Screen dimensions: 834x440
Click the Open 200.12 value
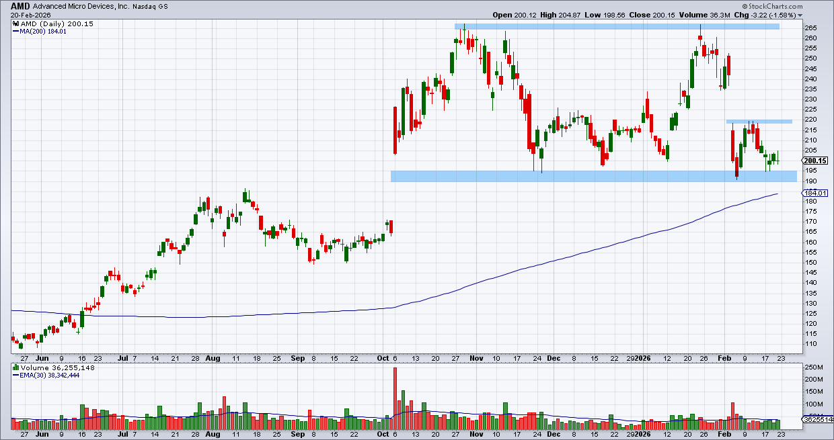(x=515, y=14)
